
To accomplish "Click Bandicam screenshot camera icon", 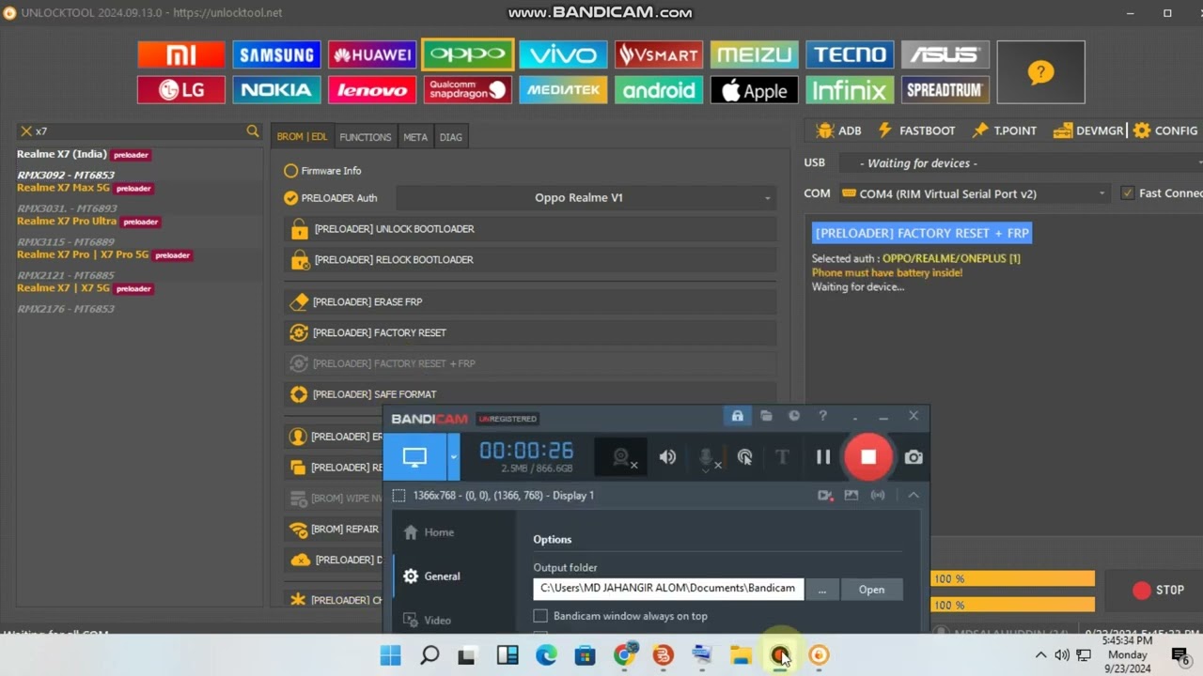I will point(914,457).
